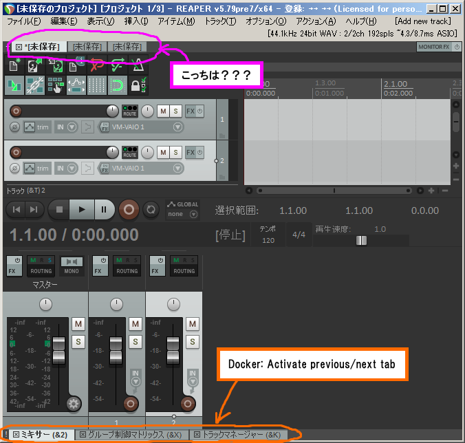465x443 pixels.
Task: Toggle item grouping toolbar icon
Action: click(34, 85)
